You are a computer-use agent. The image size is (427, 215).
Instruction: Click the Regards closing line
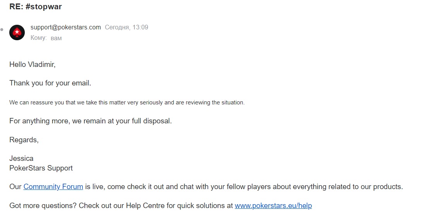coord(24,140)
